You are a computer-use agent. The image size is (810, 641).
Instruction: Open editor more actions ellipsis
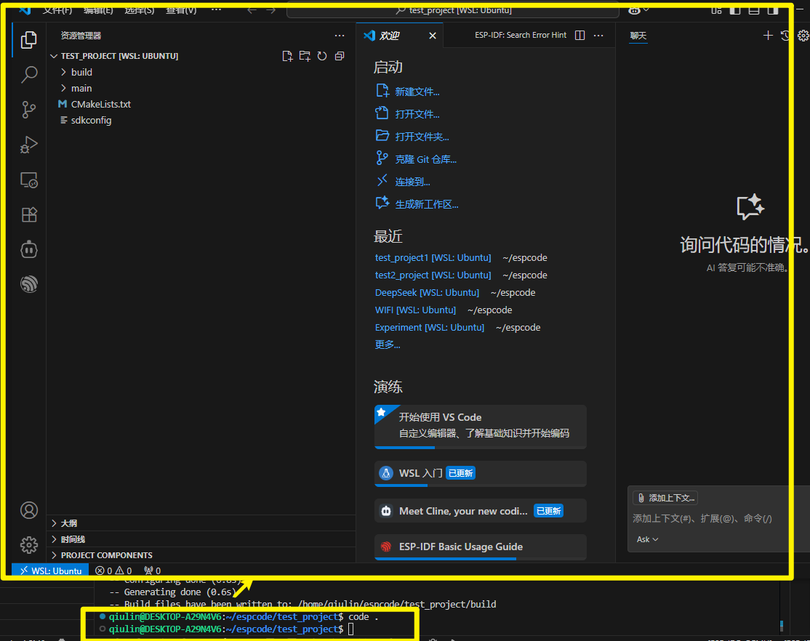point(598,35)
